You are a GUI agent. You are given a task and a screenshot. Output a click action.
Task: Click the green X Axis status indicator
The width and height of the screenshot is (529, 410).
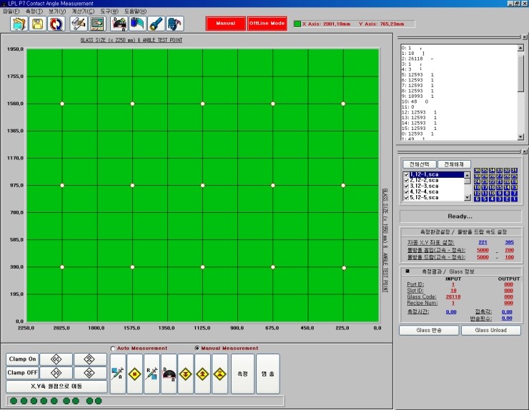297,24
